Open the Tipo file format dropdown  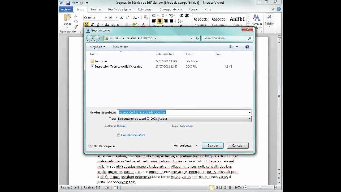[x=250, y=118]
